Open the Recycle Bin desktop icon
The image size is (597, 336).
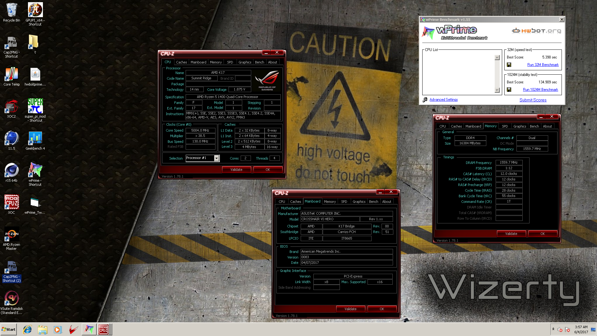click(x=12, y=12)
